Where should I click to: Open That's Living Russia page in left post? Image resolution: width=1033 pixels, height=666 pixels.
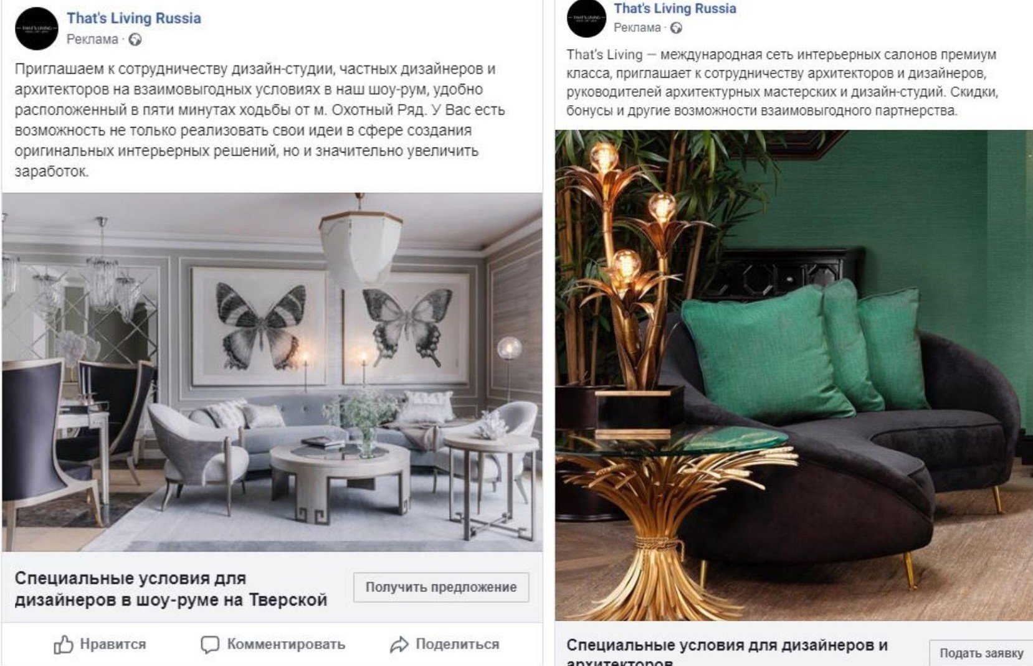(x=134, y=18)
